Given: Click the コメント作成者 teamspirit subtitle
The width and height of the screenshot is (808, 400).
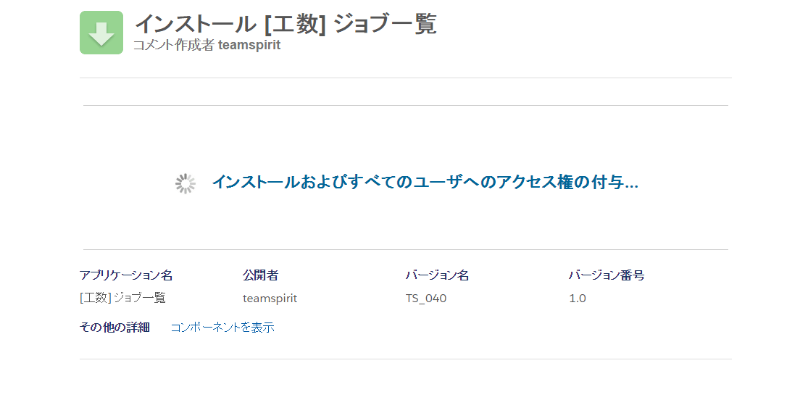Looking at the screenshot, I should (x=207, y=46).
